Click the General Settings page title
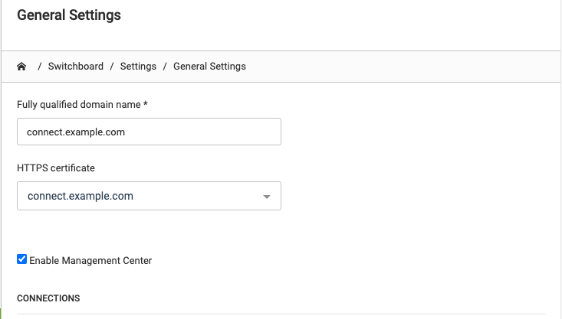This screenshot has width=562, height=319. [x=69, y=15]
